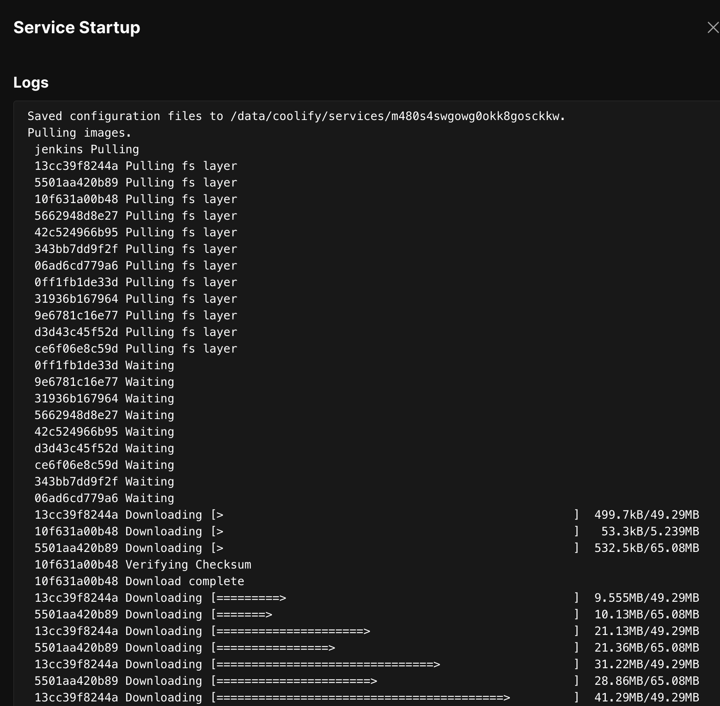
Task: Select the 343bb7dd9f2f Pulling fs layer entry
Action: [136, 249]
